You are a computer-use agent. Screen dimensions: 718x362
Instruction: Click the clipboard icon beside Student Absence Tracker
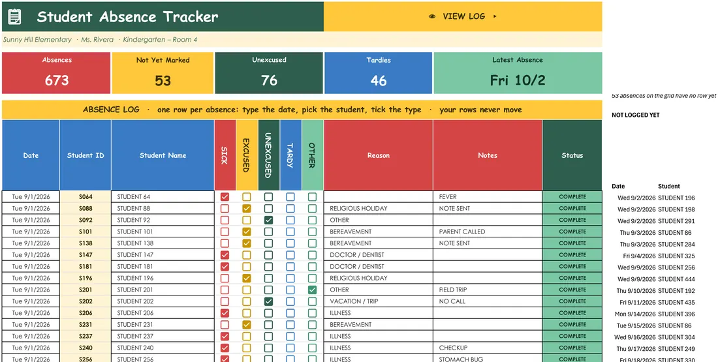click(14, 17)
